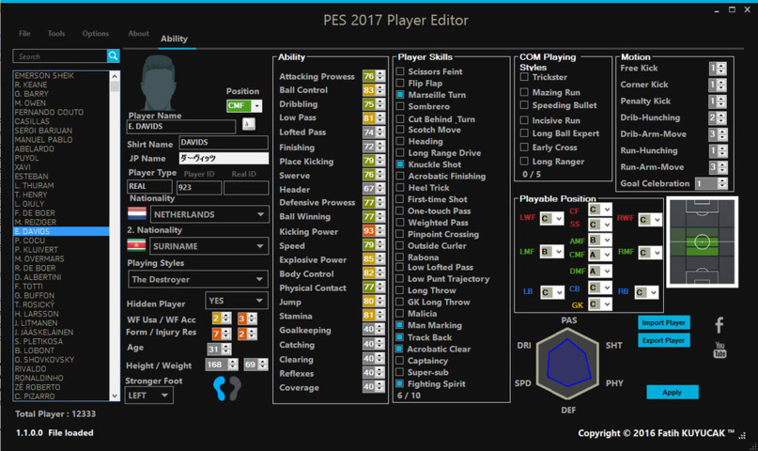Adjust the Attacking Prowess value spinner

click(380, 76)
